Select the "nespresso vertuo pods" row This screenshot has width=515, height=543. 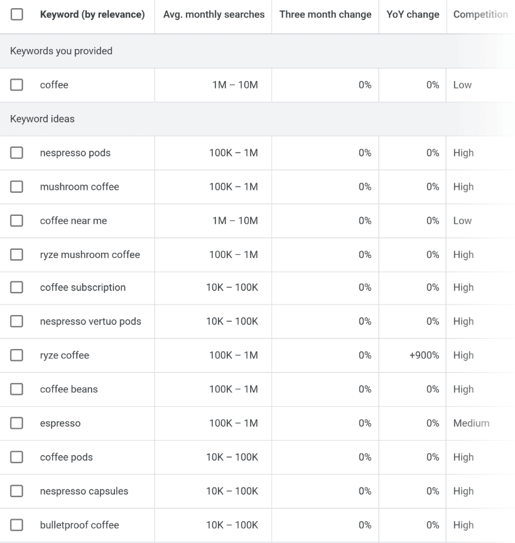pyautogui.click(x=16, y=321)
